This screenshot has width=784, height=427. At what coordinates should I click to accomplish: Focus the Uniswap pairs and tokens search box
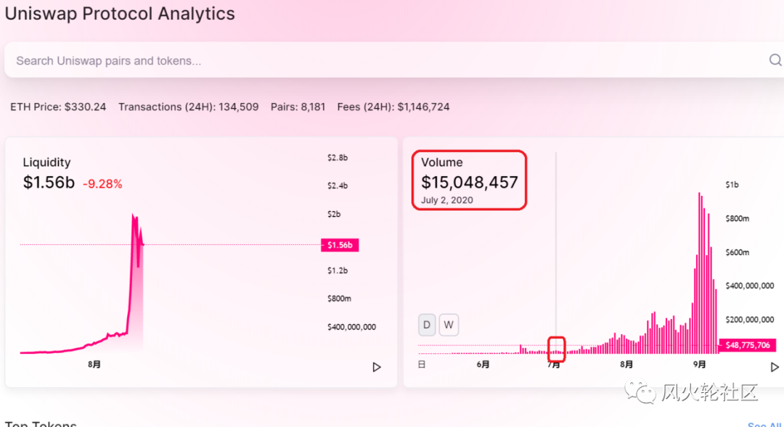(x=363, y=61)
